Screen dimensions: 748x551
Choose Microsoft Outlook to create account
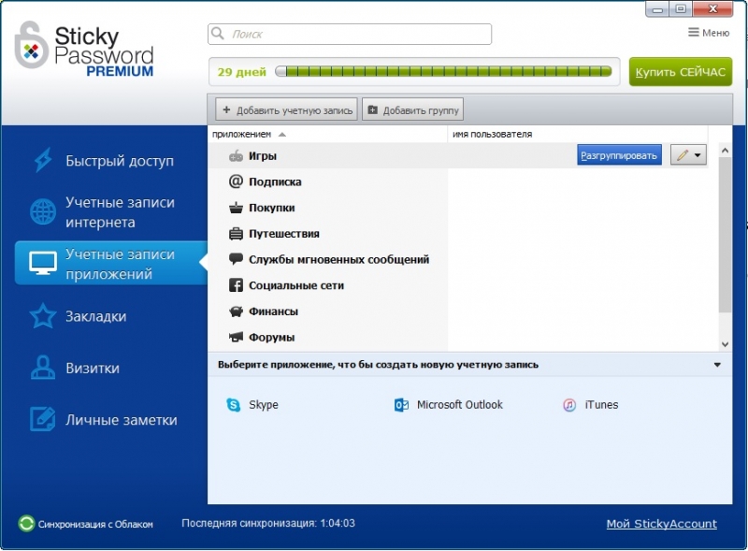click(x=449, y=405)
